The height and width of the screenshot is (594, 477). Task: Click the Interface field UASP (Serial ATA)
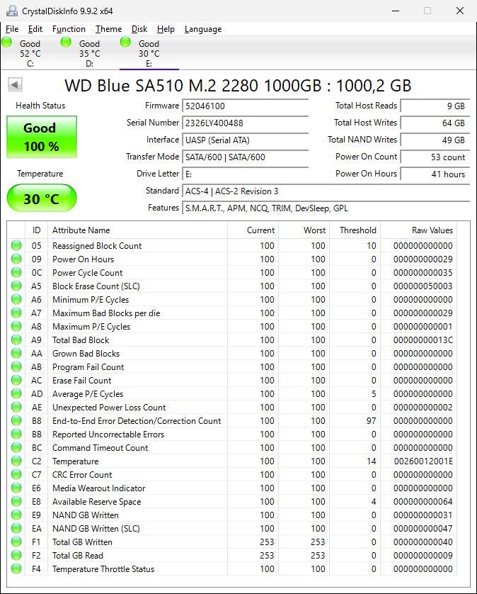pos(245,140)
